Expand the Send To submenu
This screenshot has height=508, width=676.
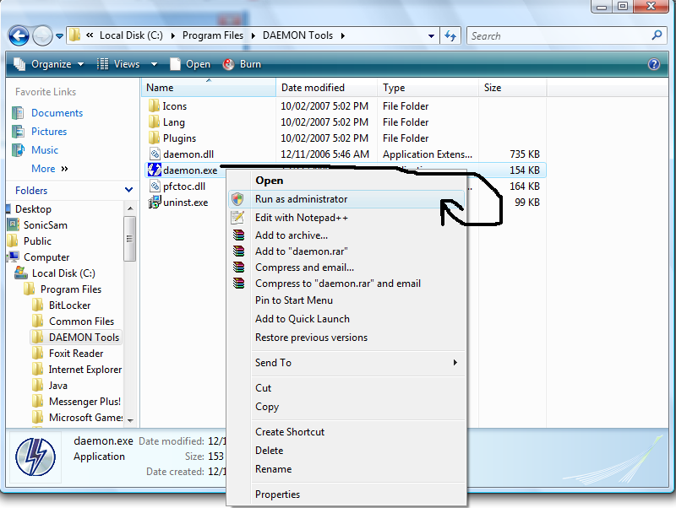coord(346,363)
